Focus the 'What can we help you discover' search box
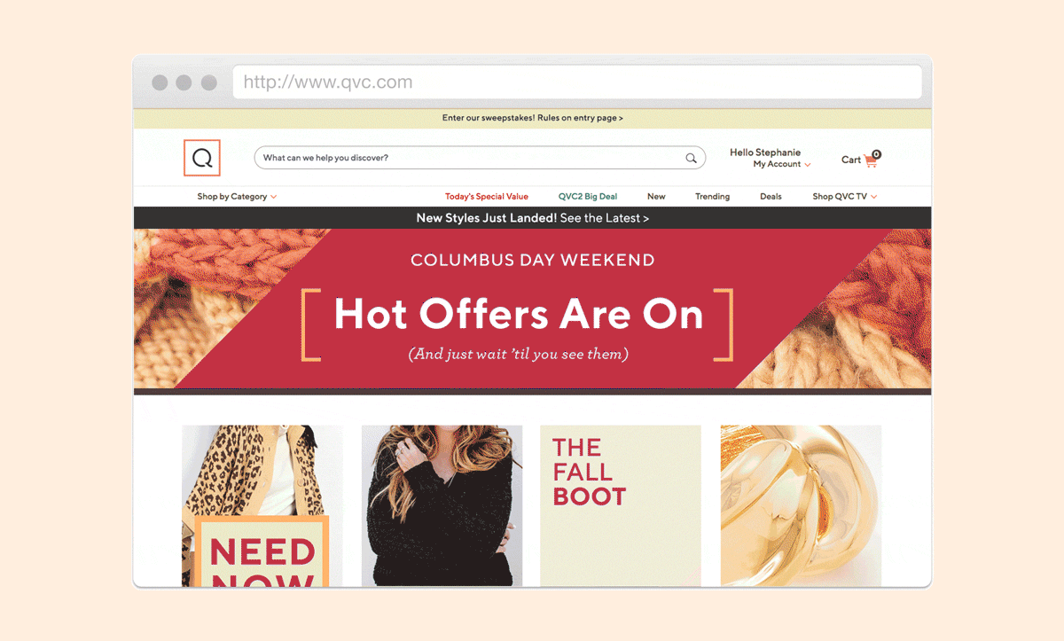 (x=480, y=158)
